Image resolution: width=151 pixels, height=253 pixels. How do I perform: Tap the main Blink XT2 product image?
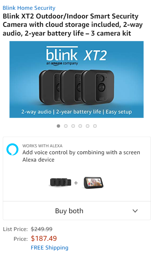click(x=76, y=79)
